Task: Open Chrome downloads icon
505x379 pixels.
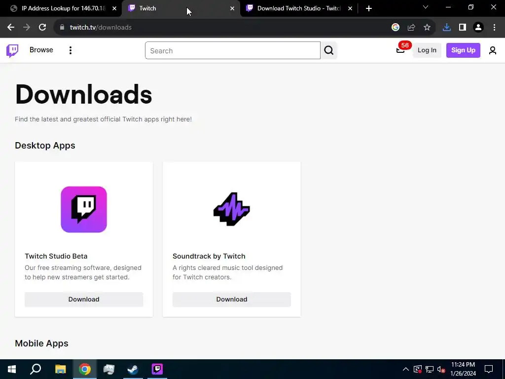Action: tap(447, 28)
